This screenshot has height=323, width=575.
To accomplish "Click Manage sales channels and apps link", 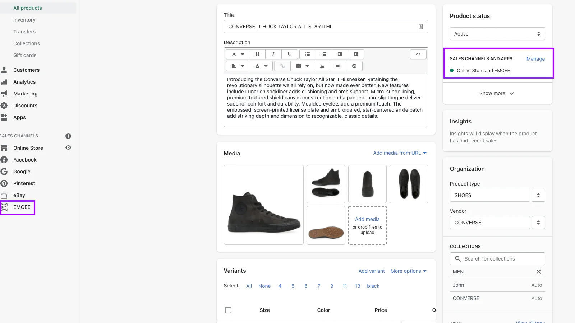I will pyautogui.click(x=535, y=59).
